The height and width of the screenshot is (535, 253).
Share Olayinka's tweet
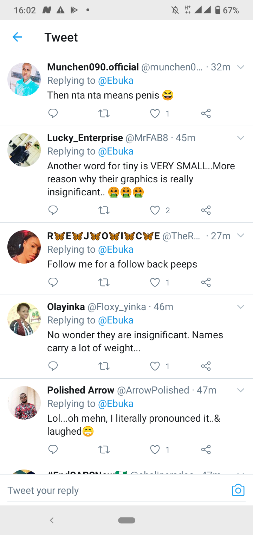(206, 366)
